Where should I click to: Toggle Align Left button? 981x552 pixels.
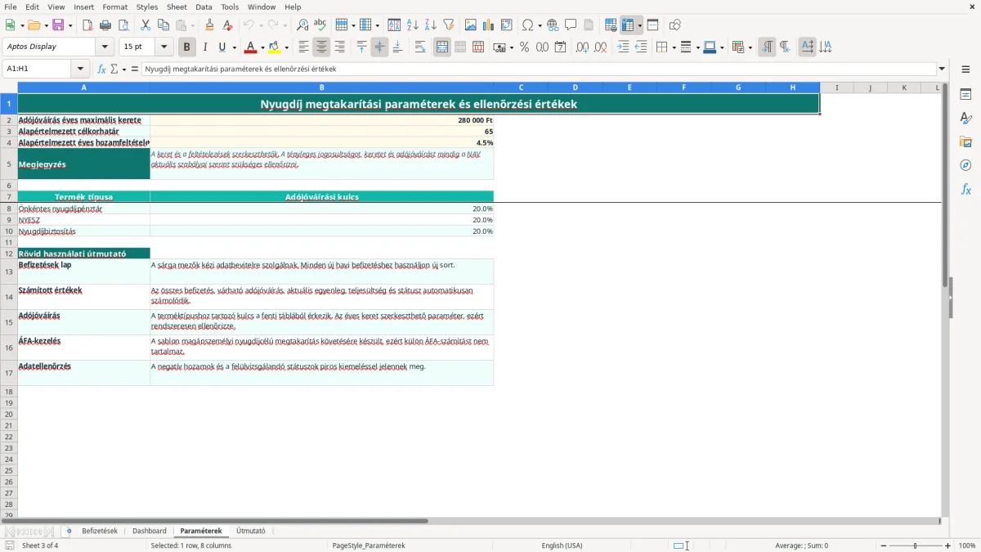[x=304, y=47]
